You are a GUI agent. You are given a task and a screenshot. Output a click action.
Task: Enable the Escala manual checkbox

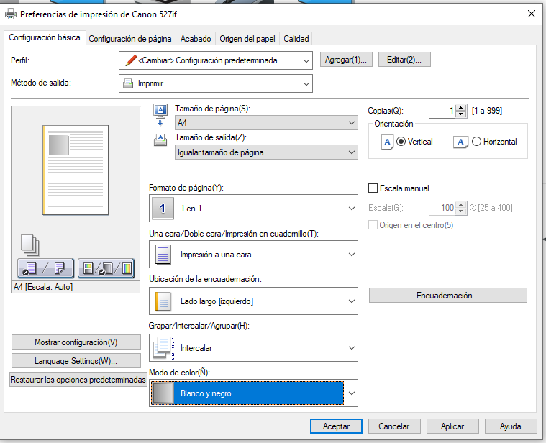pyautogui.click(x=373, y=188)
